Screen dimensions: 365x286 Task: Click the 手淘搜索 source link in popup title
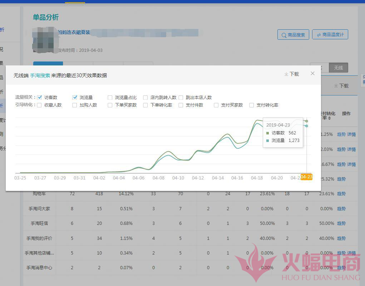point(40,75)
